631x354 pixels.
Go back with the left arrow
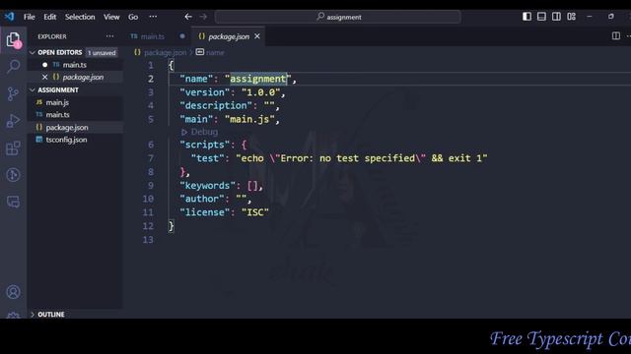[188, 17]
